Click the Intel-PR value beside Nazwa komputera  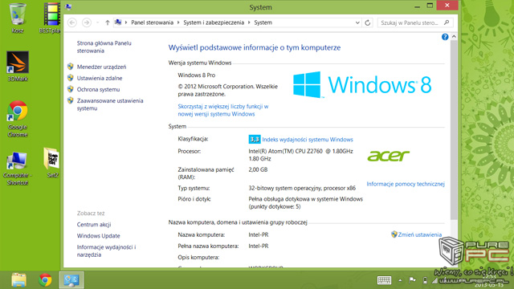(x=259, y=234)
